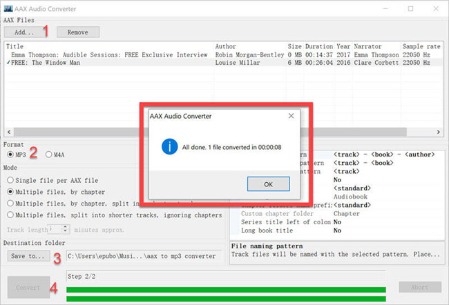Viewport: 449px width, 305px height.
Task: Click the Year column header
Action: coord(343,46)
